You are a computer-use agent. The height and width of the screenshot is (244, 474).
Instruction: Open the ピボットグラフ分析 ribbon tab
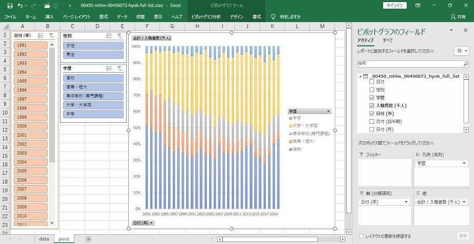point(206,16)
